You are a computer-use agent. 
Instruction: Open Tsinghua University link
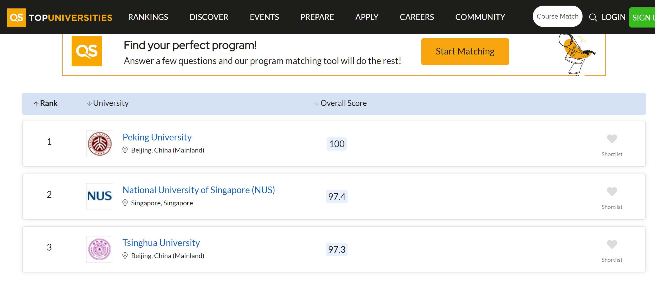(x=161, y=243)
